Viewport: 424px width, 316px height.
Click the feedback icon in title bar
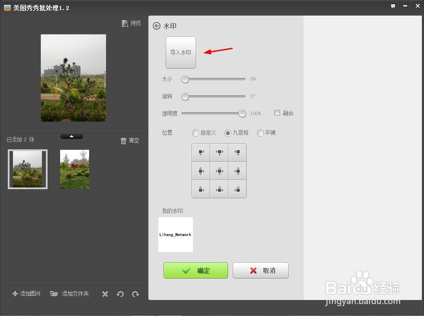pyautogui.click(x=392, y=6)
